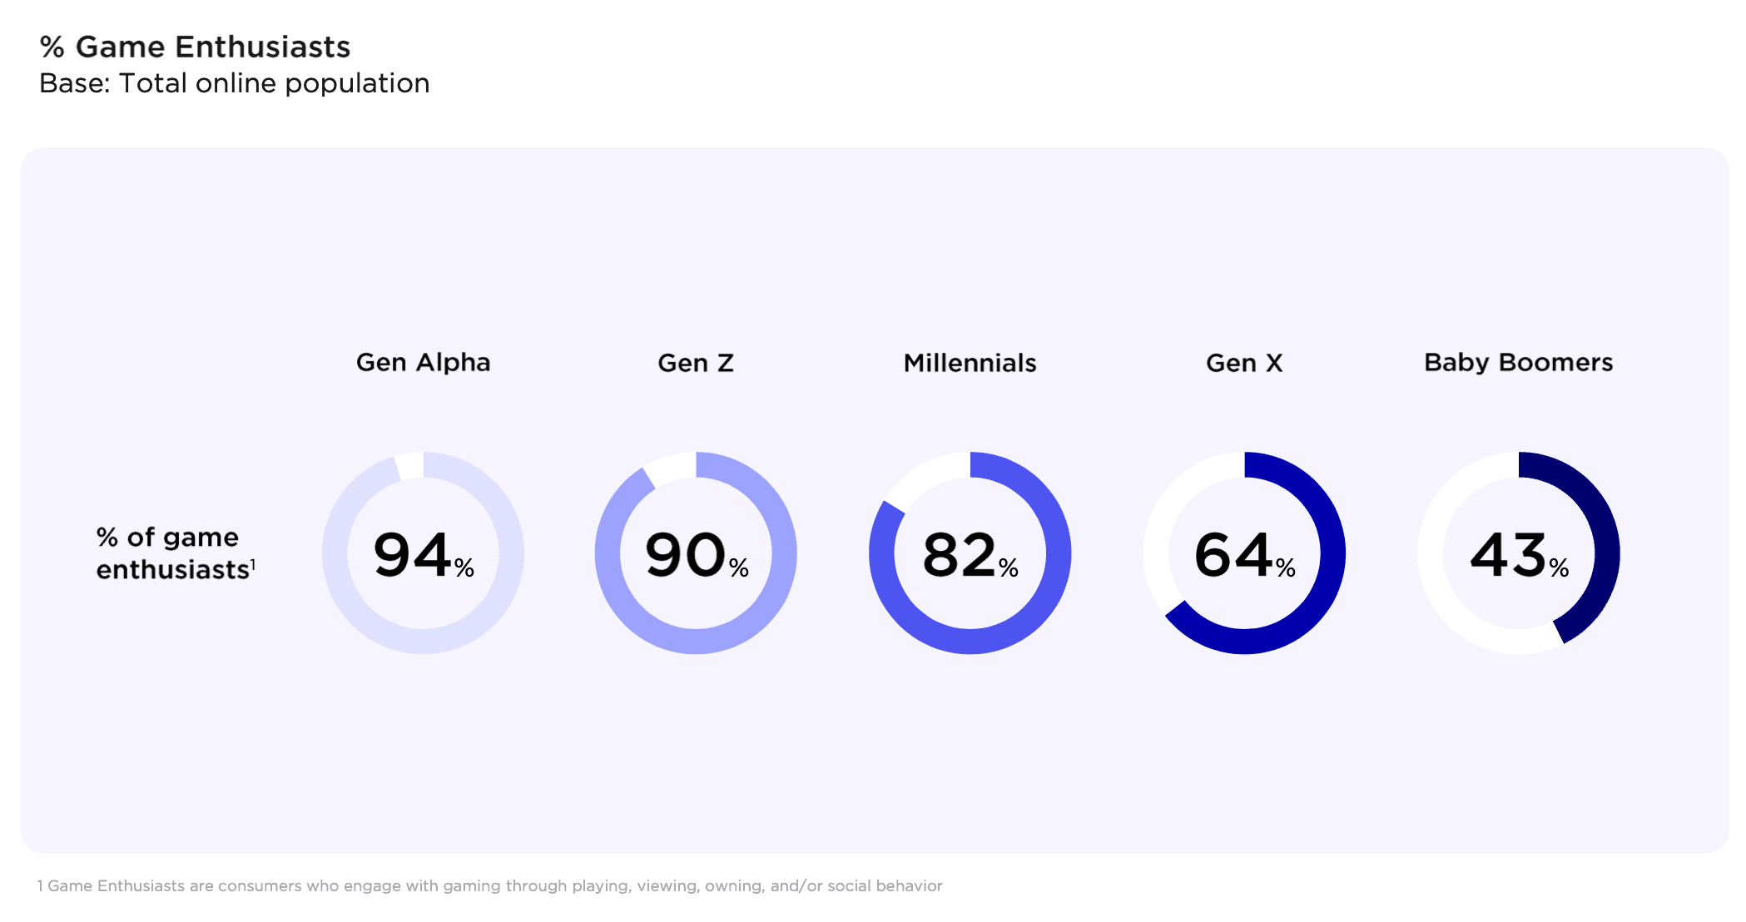Screen dimensions: 1746x922
Task: Click the 43% Baby Boomers value
Action: pyautogui.click(x=1519, y=555)
